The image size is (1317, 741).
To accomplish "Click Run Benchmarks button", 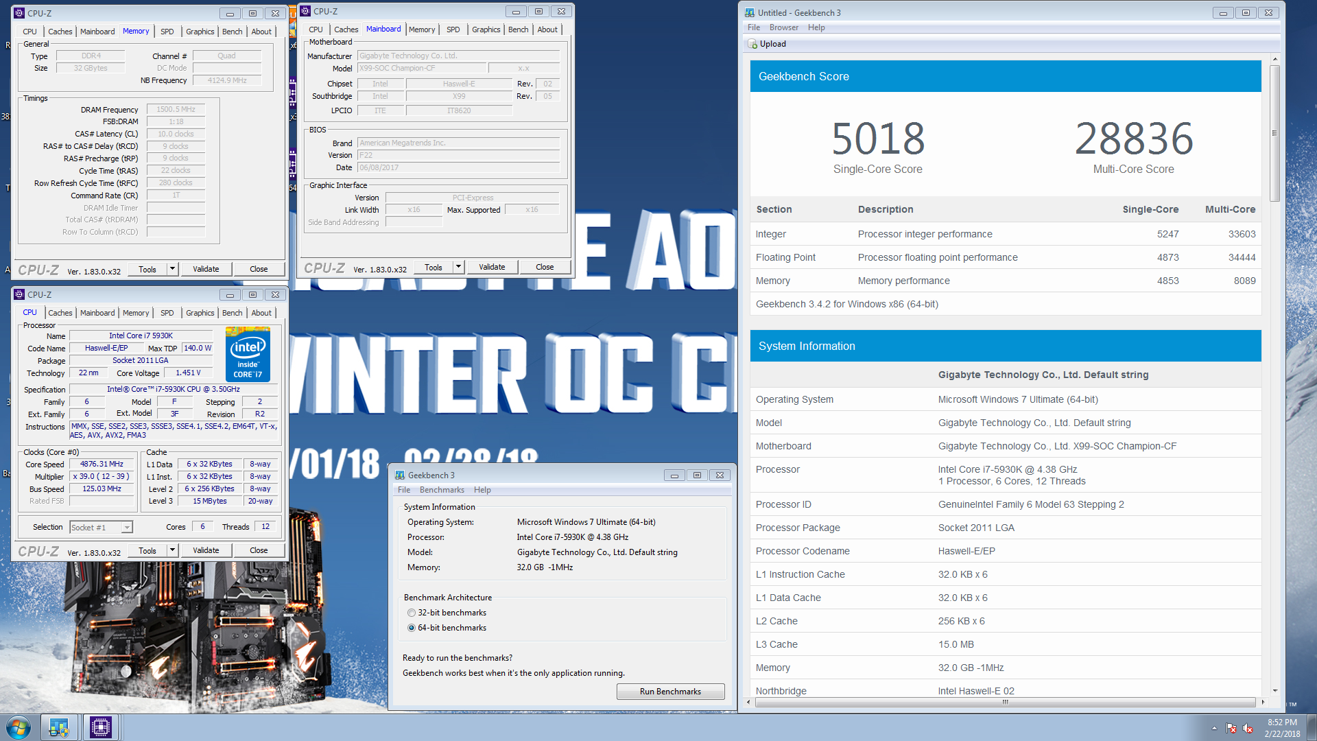I will click(x=670, y=692).
